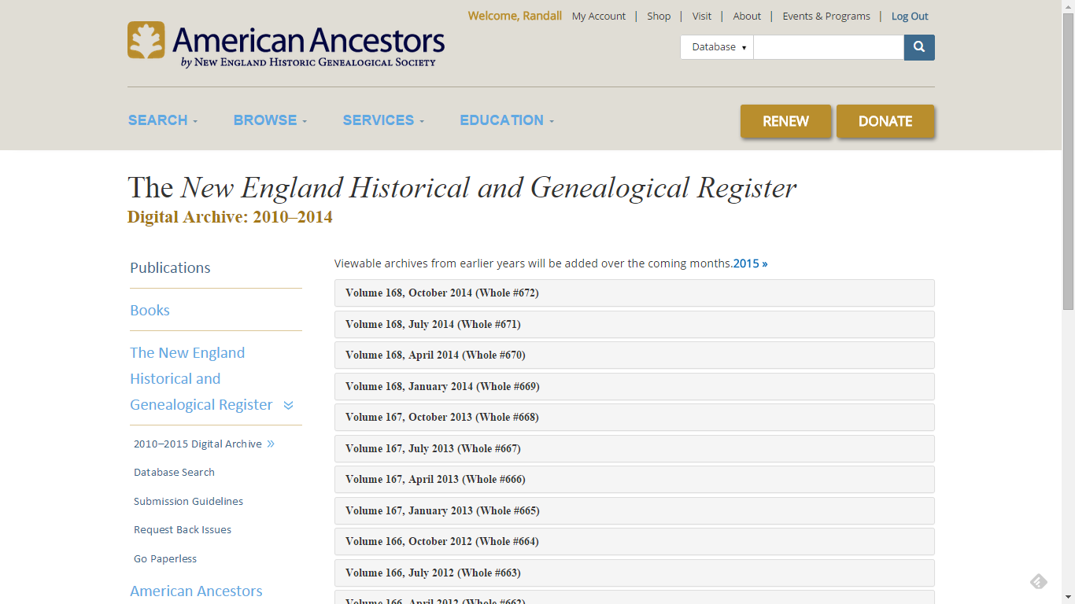Follow the 2015 » archive link
1075x604 pixels.
pos(750,263)
